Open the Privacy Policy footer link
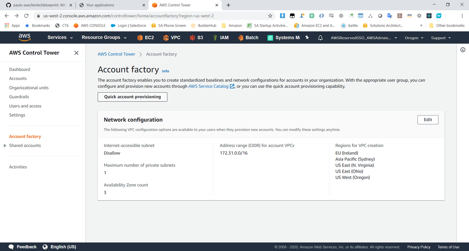Screen dimensions: 469x251 419,247
